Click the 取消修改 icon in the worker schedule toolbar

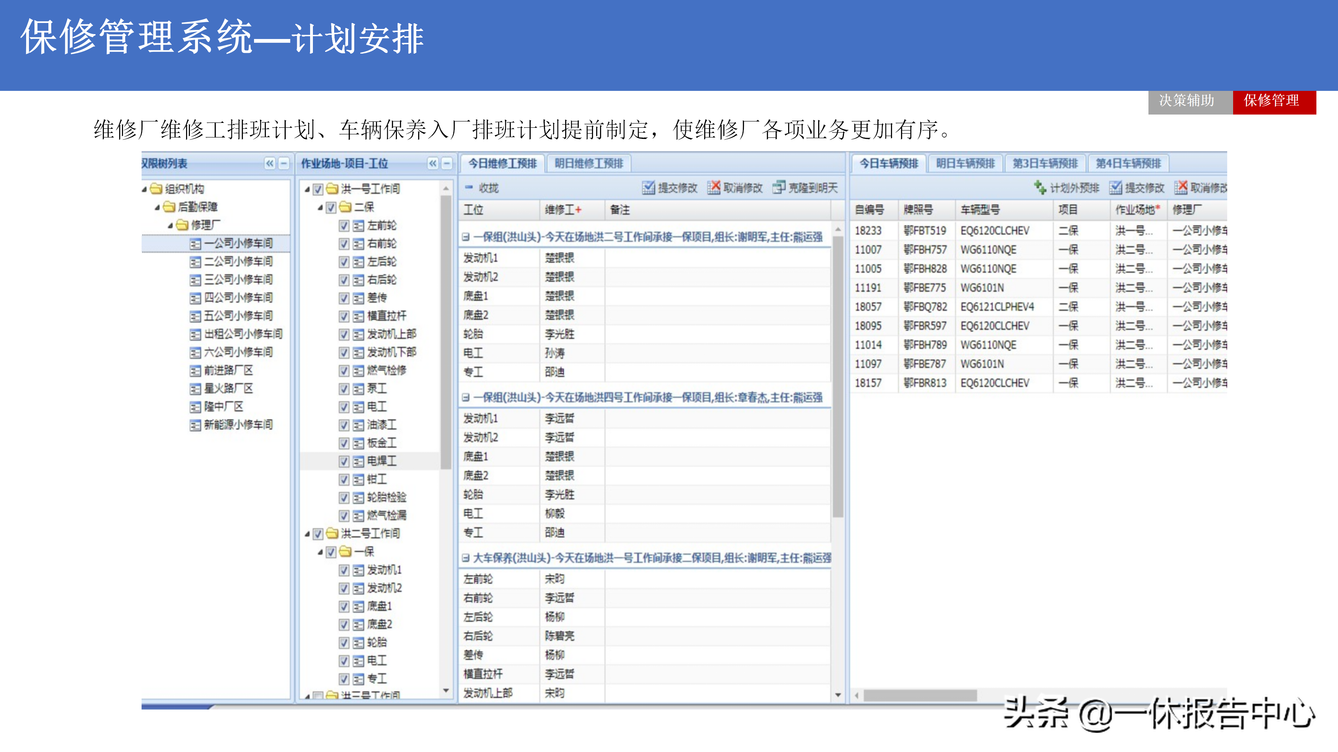pos(714,187)
